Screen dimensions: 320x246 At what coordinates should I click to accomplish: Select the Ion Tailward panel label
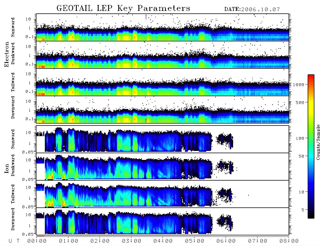click(x=13, y=194)
